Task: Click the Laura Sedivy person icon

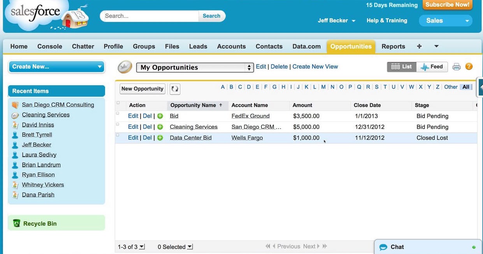Action: click(x=15, y=155)
